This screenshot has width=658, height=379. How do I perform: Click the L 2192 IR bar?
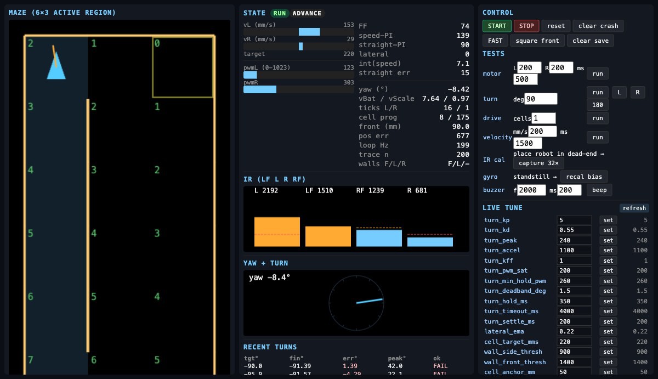coord(277,231)
